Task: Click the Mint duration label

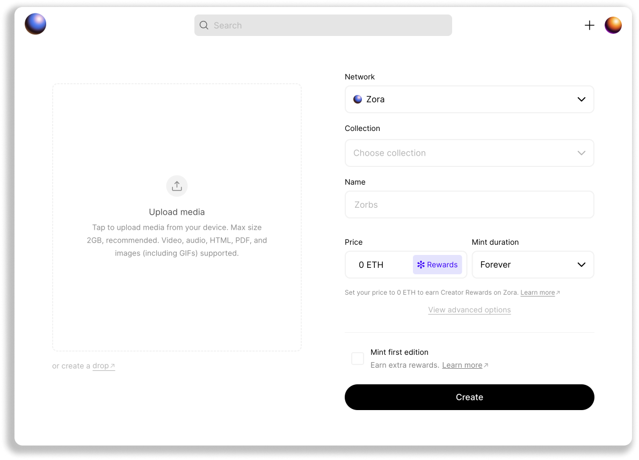Action: pos(495,242)
